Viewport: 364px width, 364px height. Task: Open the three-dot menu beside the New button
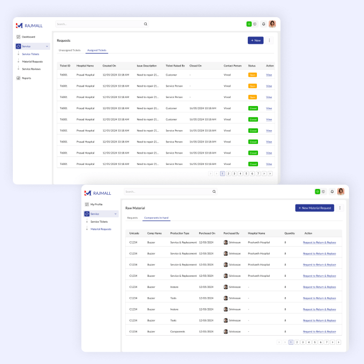(x=269, y=40)
